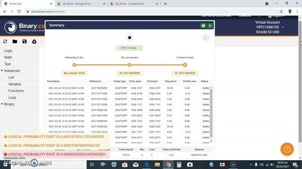The image size is (302, 169).
Task: Click the trades table vertical scrollbar
Action: (211, 113)
